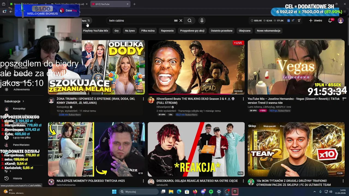Open Spotify from the taskbar

coord(211,192)
